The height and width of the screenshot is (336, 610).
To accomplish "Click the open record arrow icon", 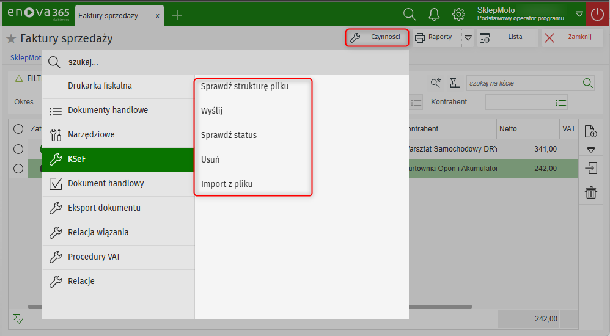I will point(590,168).
